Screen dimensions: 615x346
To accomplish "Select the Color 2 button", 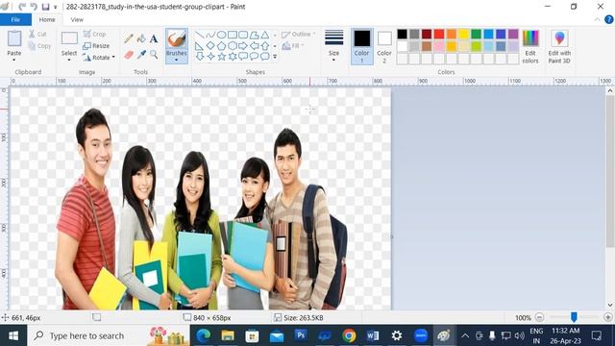I will click(384, 47).
